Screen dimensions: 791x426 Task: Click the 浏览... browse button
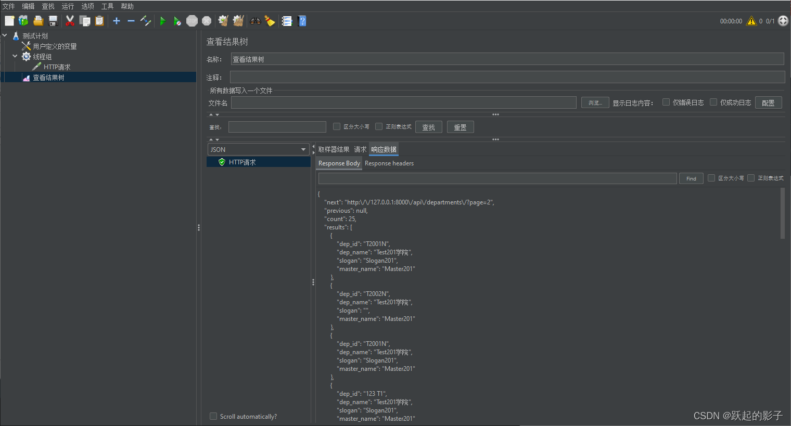(x=595, y=102)
